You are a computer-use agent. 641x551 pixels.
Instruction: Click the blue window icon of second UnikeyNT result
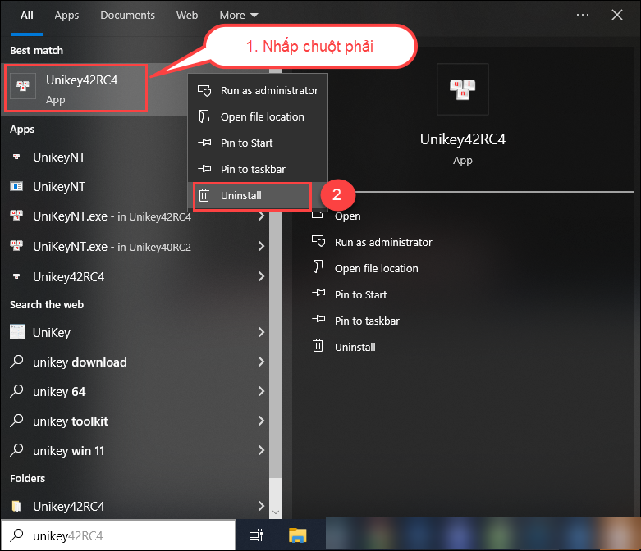pyautogui.click(x=16, y=187)
